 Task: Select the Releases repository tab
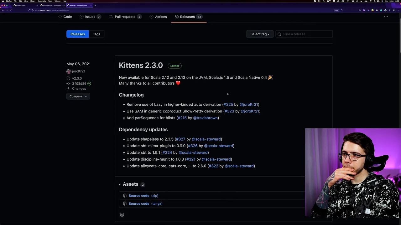click(188, 17)
